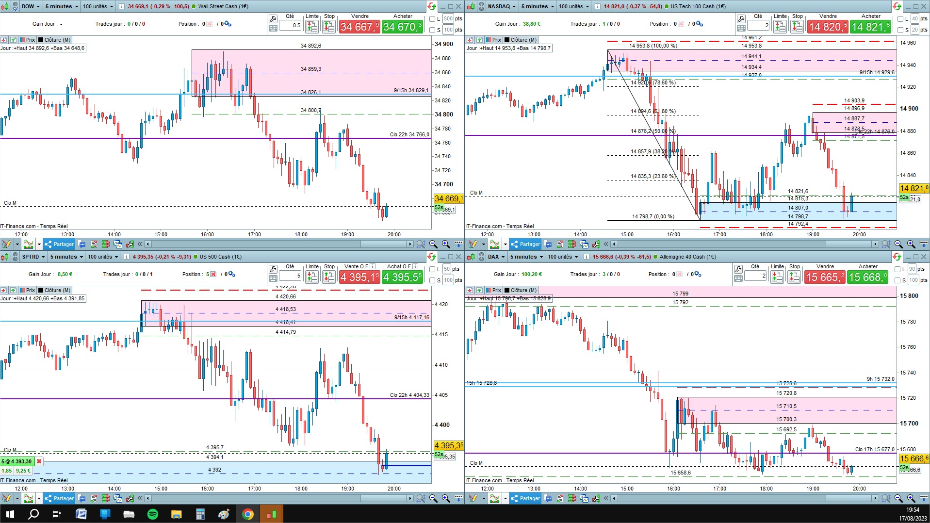The width and height of the screenshot is (930, 523).
Task: Open the DAX instrument dropdown
Action: (x=496, y=257)
